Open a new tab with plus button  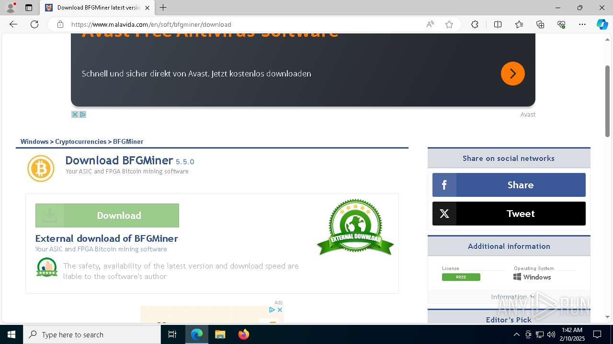163,8
